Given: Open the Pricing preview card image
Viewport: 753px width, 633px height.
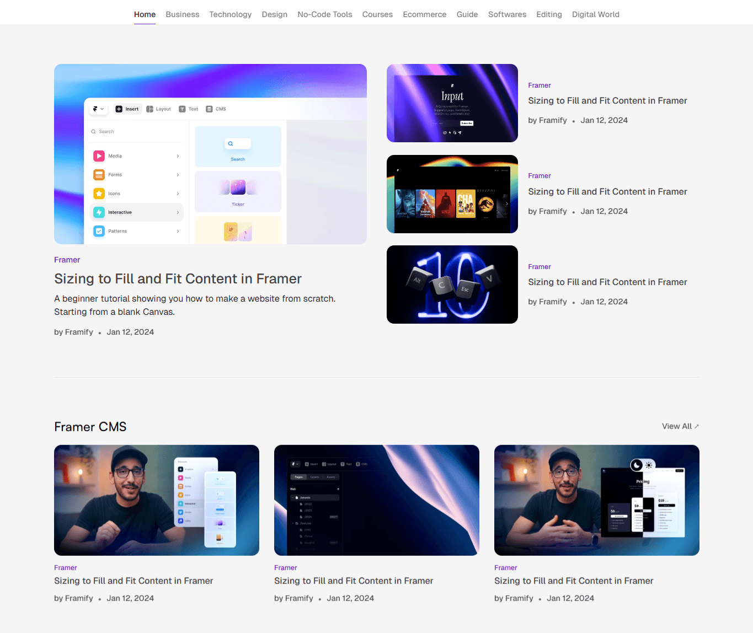Looking at the screenshot, I should coord(597,500).
